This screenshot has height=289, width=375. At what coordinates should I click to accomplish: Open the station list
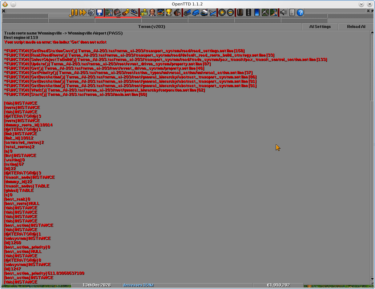coord(134,12)
